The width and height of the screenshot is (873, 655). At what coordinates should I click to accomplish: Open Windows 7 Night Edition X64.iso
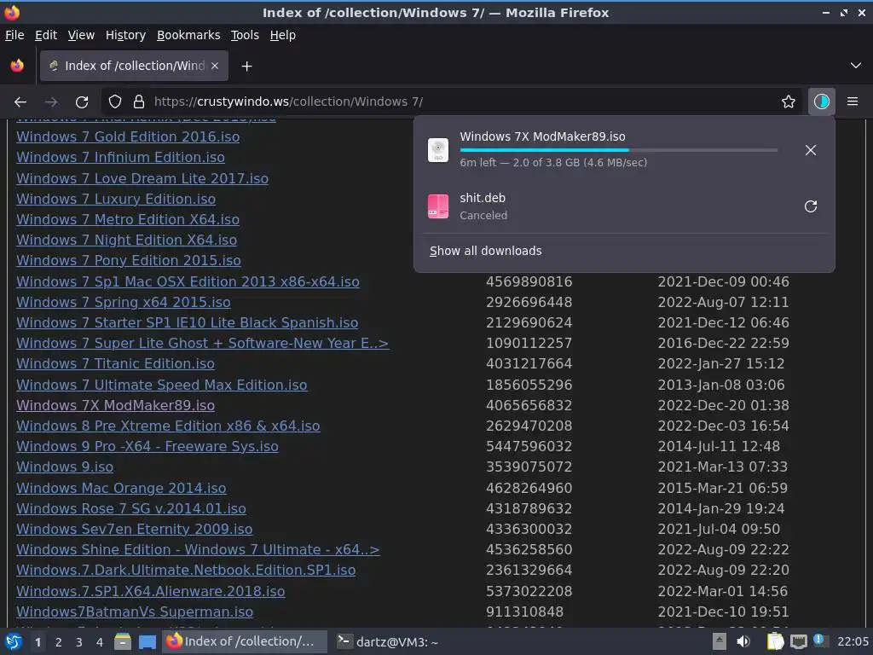[x=126, y=240]
